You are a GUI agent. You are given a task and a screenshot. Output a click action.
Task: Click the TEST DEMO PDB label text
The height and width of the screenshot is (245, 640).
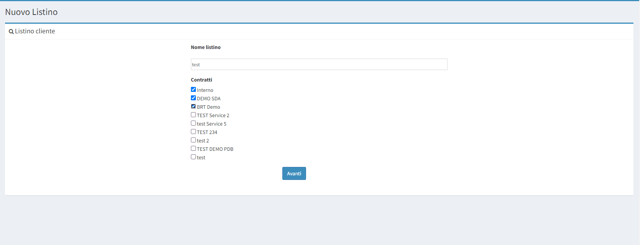(215, 149)
